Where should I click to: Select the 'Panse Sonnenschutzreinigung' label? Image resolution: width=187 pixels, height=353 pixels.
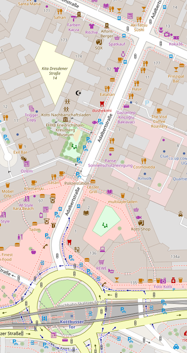pyautogui.click(x=111, y=163)
